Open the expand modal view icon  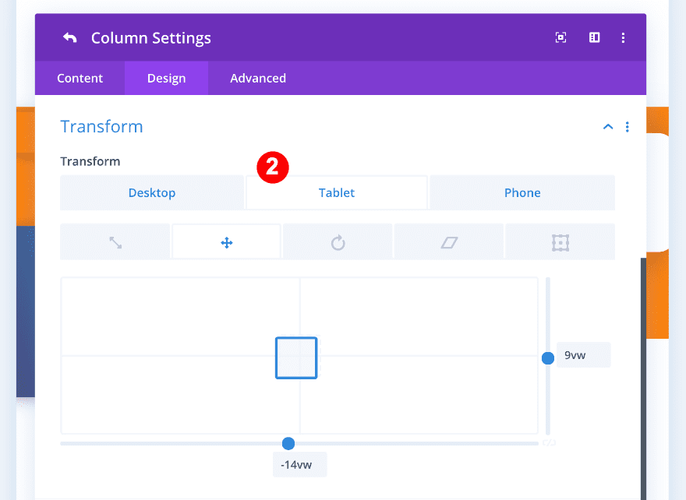pos(560,37)
